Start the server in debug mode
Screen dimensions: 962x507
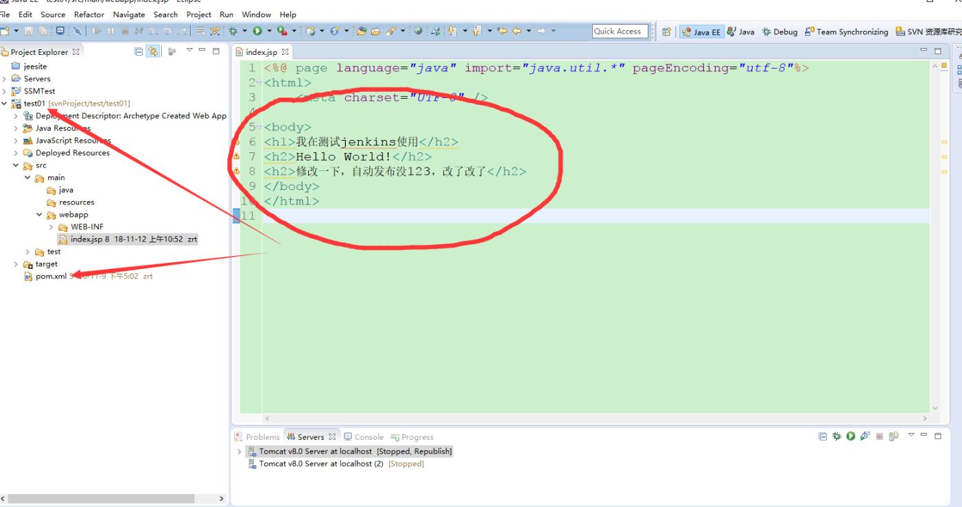(x=838, y=436)
